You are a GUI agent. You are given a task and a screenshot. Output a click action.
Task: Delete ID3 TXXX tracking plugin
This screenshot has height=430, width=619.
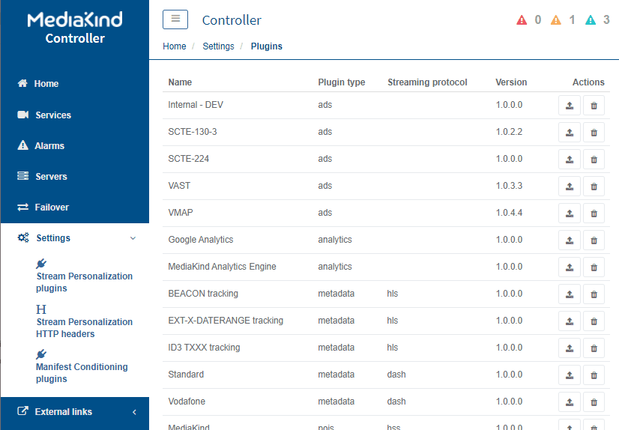tap(594, 348)
